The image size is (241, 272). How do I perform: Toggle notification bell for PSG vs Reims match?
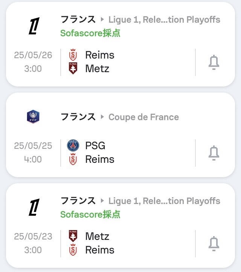pyautogui.click(x=214, y=153)
